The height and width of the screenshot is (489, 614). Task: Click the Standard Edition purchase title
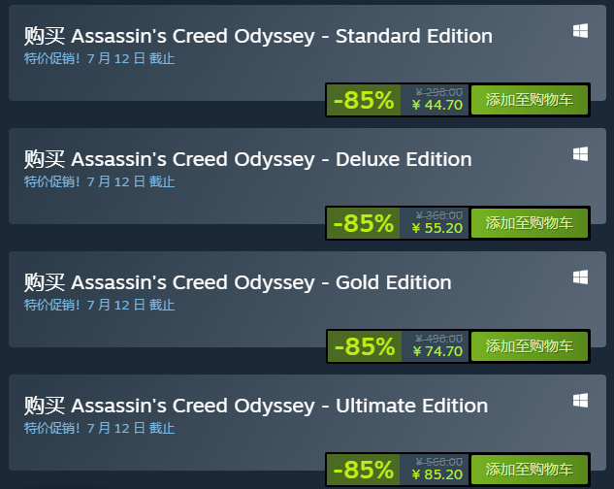click(x=258, y=36)
